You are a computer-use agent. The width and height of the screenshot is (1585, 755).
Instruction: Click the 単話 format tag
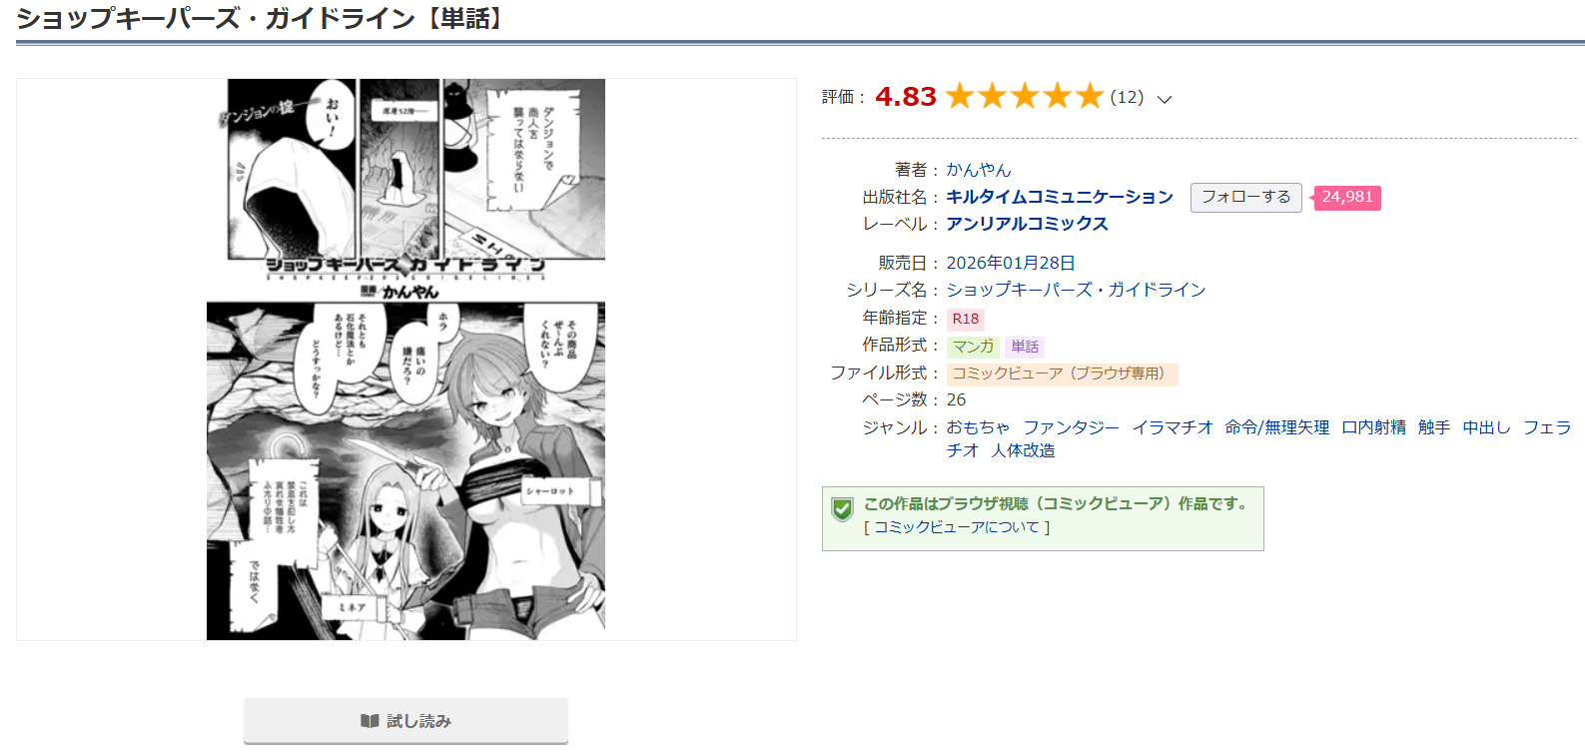tap(1025, 347)
